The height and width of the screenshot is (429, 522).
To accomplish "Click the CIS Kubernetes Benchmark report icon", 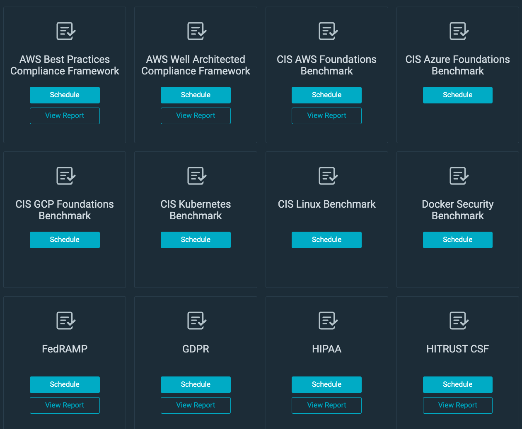I will [197, 176].
